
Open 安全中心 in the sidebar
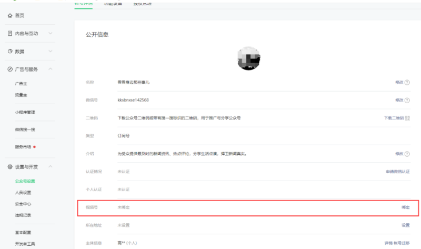(23, 204)
